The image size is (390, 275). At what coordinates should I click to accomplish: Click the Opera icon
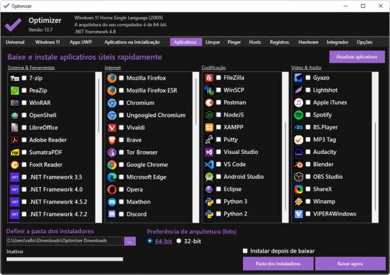112,189
